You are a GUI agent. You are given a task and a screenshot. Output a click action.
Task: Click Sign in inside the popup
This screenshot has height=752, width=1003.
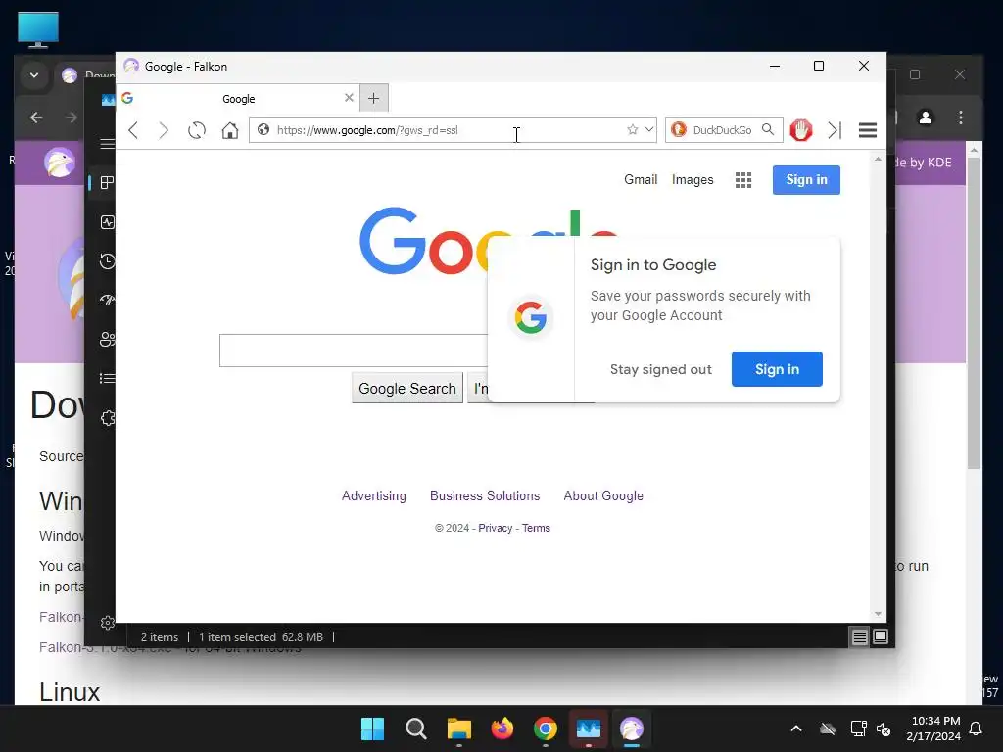point(777,369)
